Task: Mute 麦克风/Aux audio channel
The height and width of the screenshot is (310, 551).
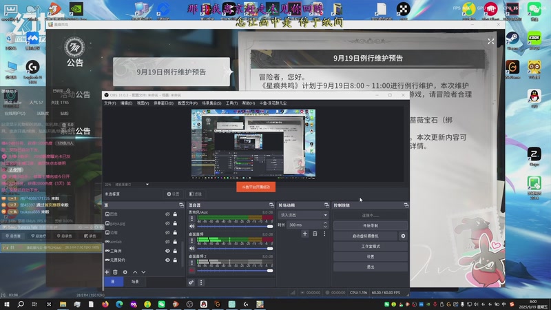Action: click(192, 227)
